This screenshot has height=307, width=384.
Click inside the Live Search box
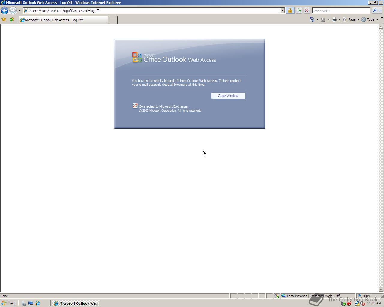coord(341,10)
